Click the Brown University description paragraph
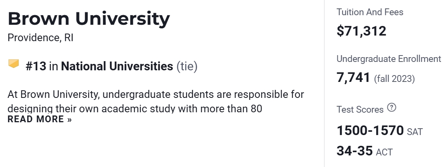 (156, 101)
